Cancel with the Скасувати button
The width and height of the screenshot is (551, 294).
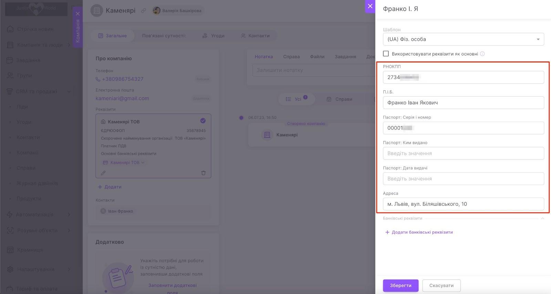[x=441, y=285]
